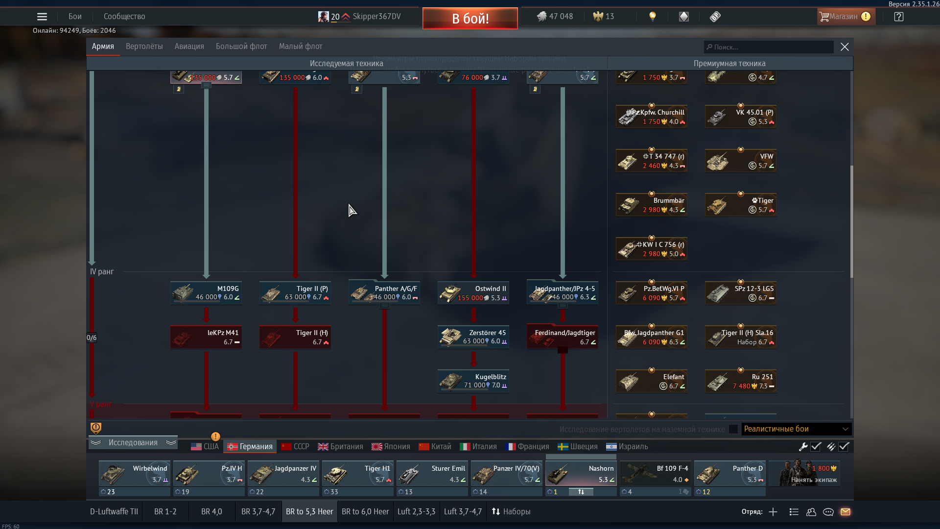940x529 pixels.
Task: Open the Наборы presets list
Action: click(511, 512)
